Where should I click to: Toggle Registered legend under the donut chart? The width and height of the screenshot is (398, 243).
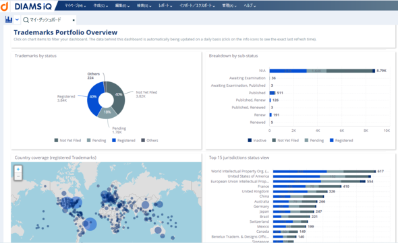pos(123,141)
